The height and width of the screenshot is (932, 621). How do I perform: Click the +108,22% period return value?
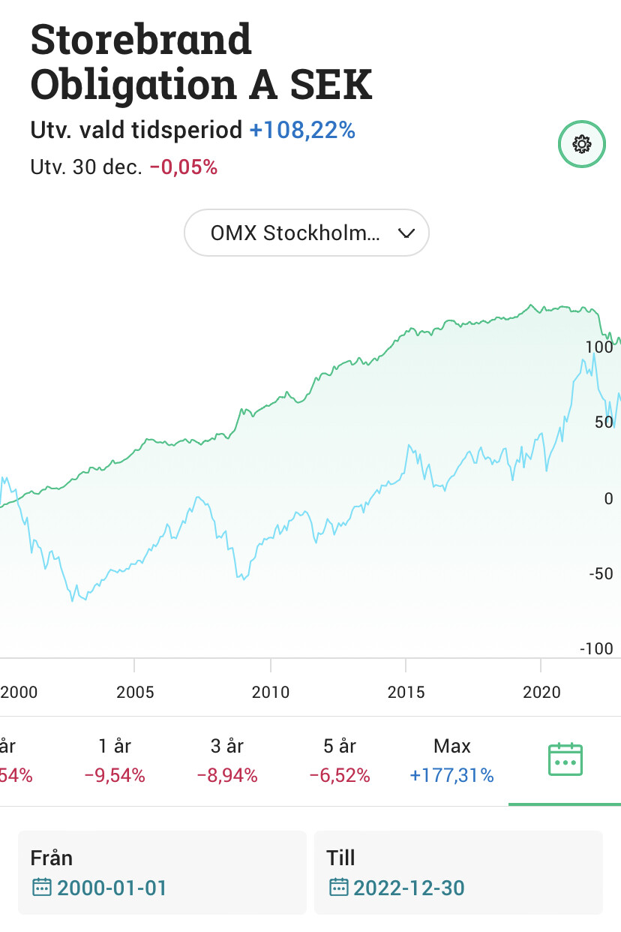click(302, 131)
